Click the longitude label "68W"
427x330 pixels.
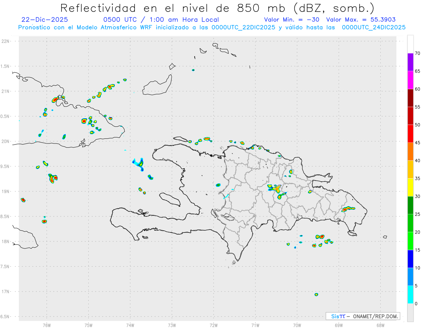click(380, 325)
